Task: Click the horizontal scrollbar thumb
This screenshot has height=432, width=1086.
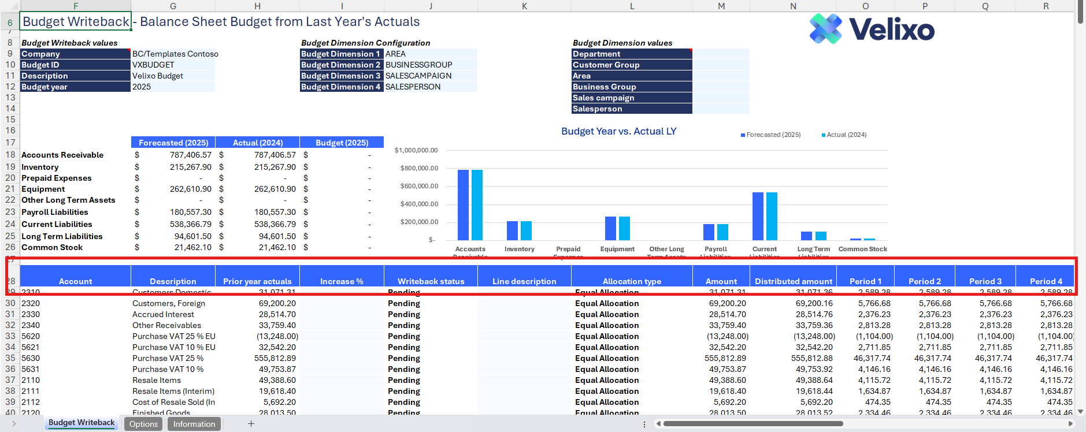Action: click(x=753, y=424)
